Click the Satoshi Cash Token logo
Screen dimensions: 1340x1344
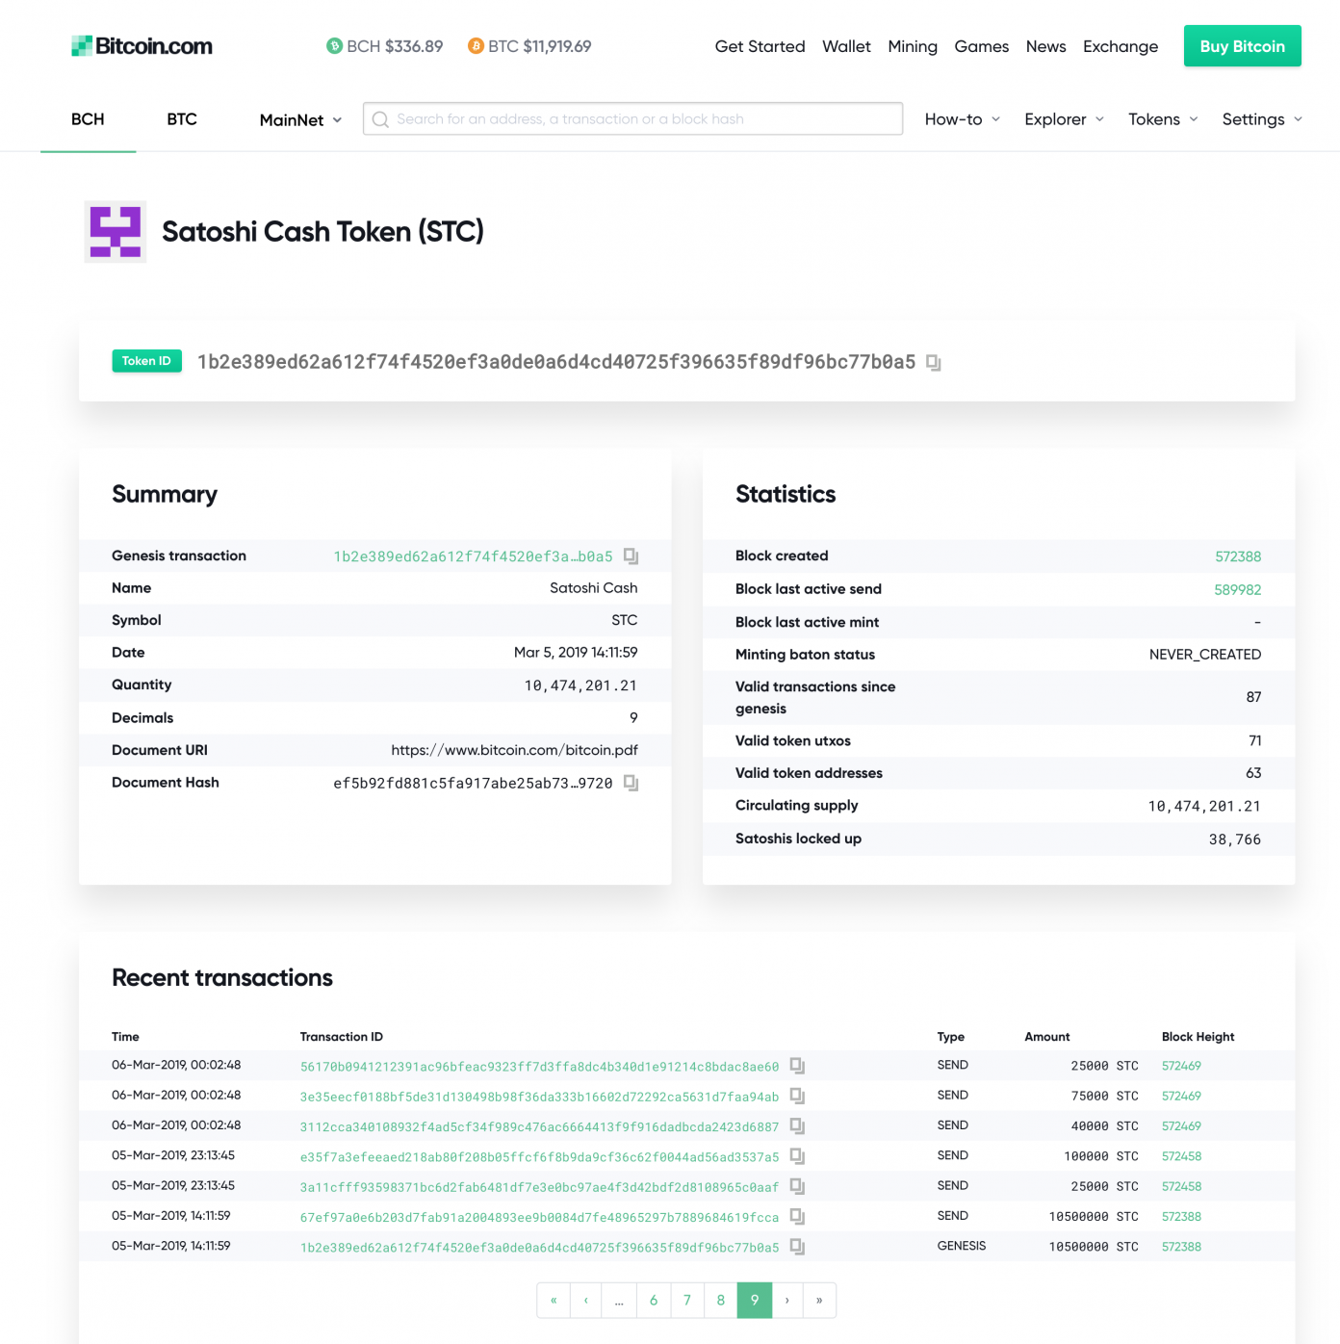tap(115, 231)
